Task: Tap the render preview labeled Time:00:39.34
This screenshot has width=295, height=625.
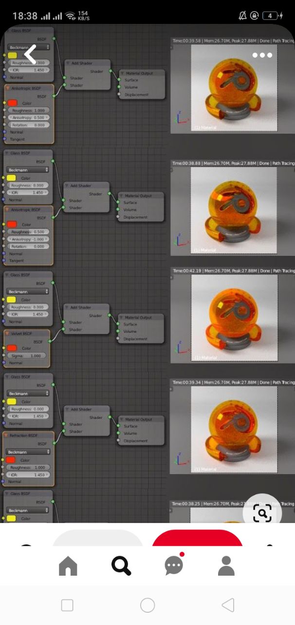Action: (x=233, y=426)
